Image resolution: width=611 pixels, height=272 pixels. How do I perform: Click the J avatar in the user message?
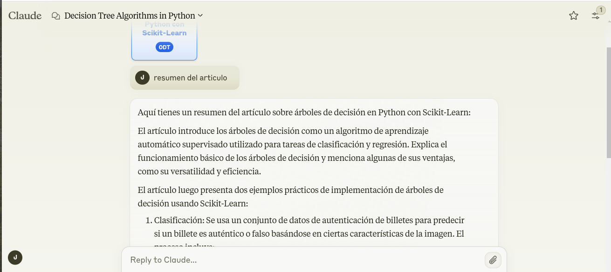(x=142, y=78)
